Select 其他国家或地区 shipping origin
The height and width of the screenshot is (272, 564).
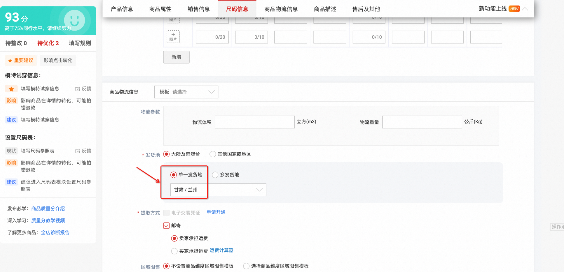[x=213, y=154]
